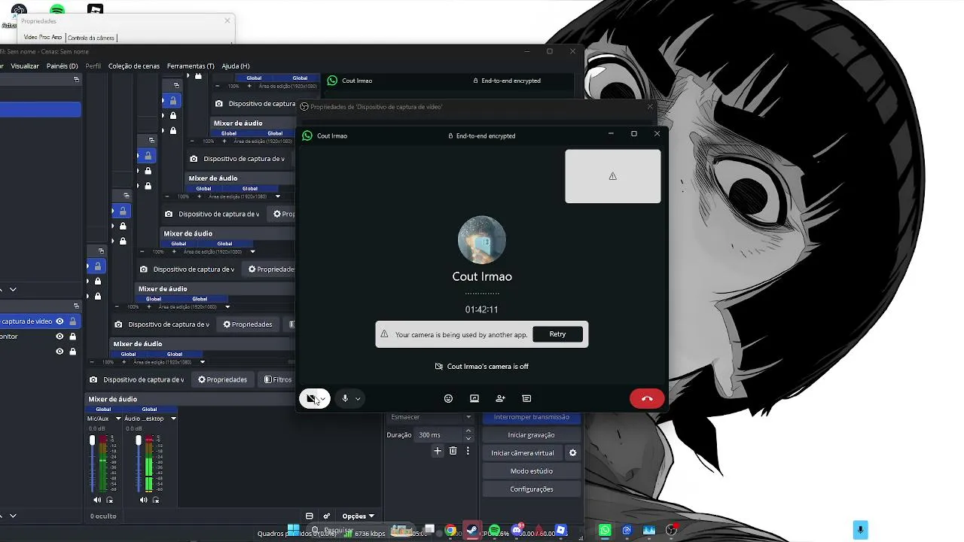Viewport: 964px width, 542px height.
Task: Click the camera icon beside Dispositivo de captura
Action: (93, 380)
